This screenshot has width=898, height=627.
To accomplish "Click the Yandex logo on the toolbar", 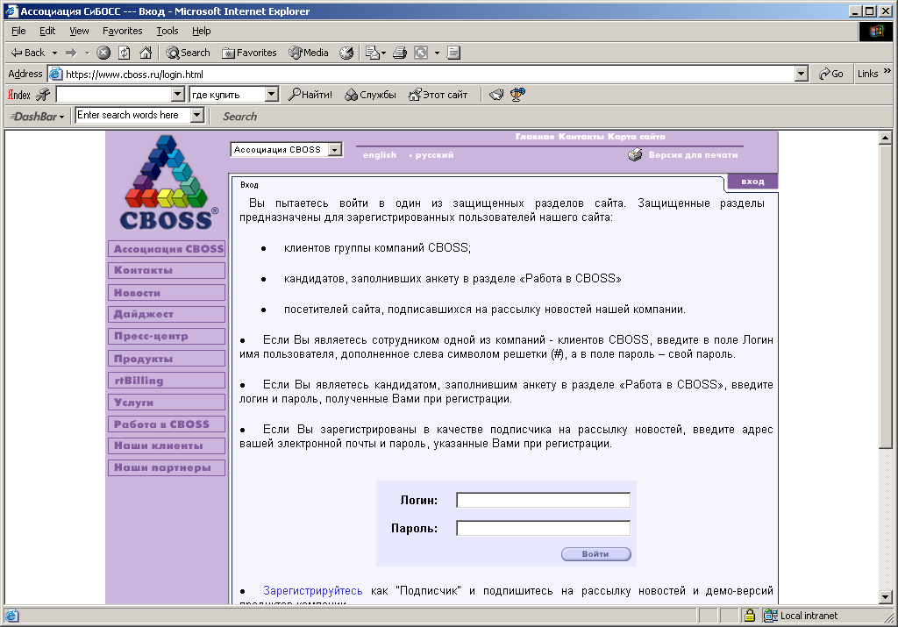I will coord(19,95).
